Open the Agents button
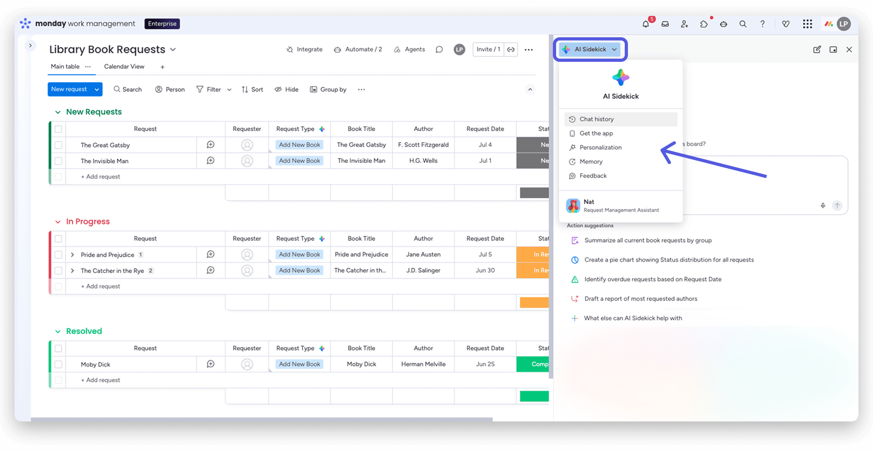Image resolution: width=873 pixels, height=451 pixels. pos(409,50)
